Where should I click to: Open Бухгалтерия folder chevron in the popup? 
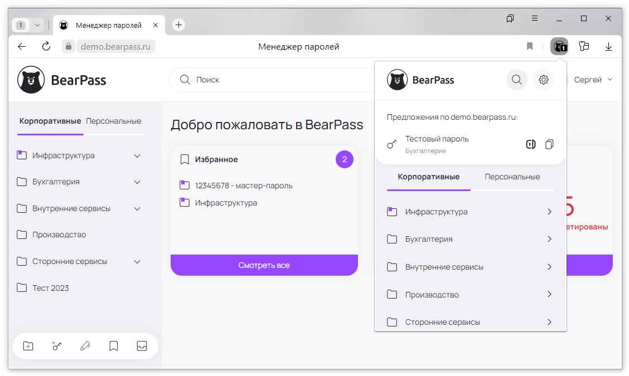[x=549, y=239]
